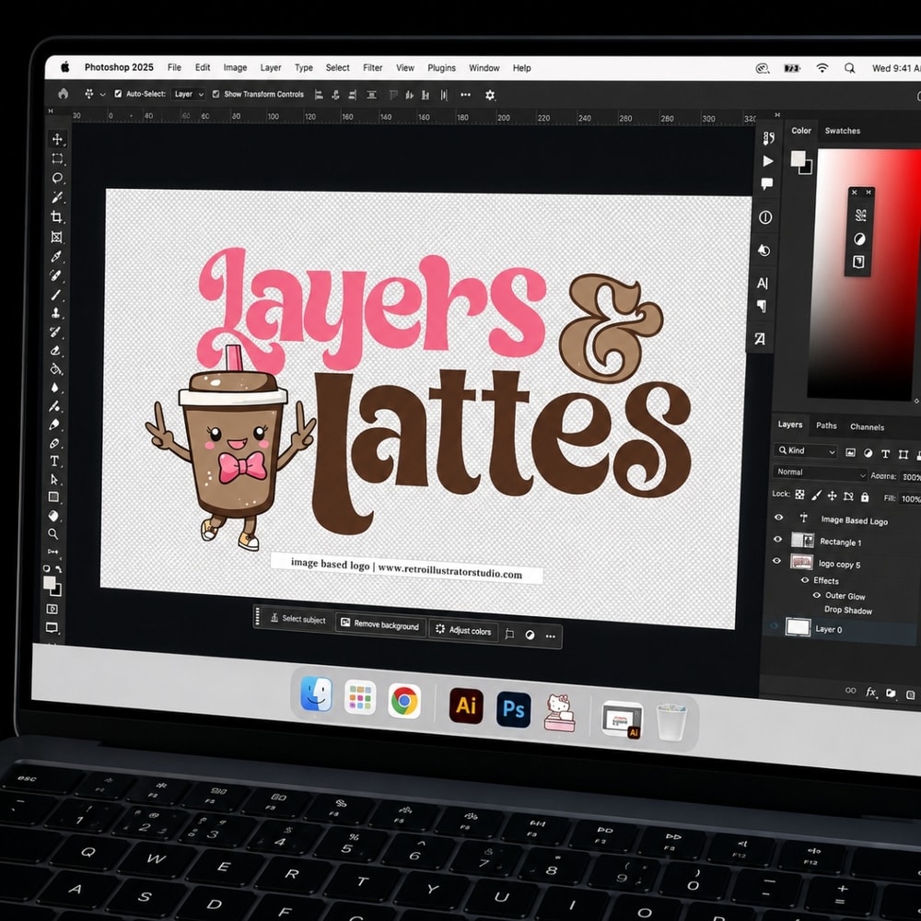
Task: Select the Crop tool
Action: pyautogui.click(x=57, y=216)
